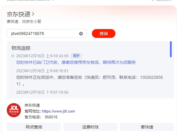Click the 京东快递 name beside the logo
The image size is (177, 134).
(32, 105)
